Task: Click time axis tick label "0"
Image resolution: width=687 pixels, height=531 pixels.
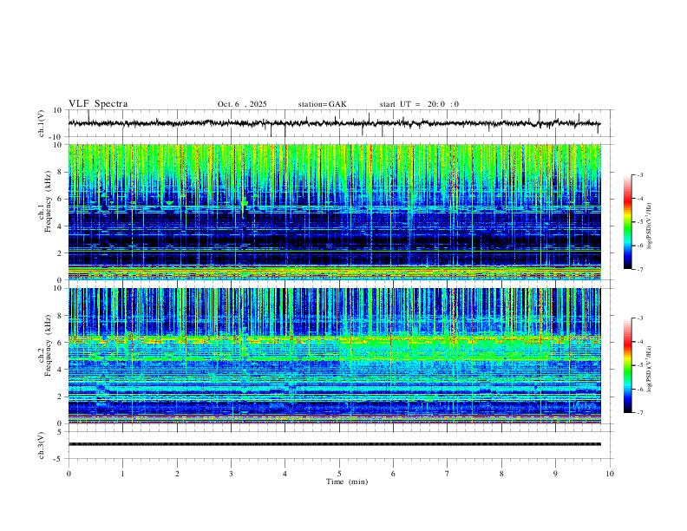Action: pos(69,474)
